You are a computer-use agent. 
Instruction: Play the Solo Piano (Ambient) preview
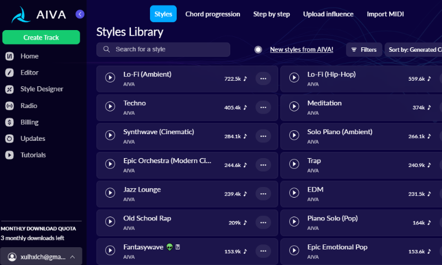[x=294, y=135]
